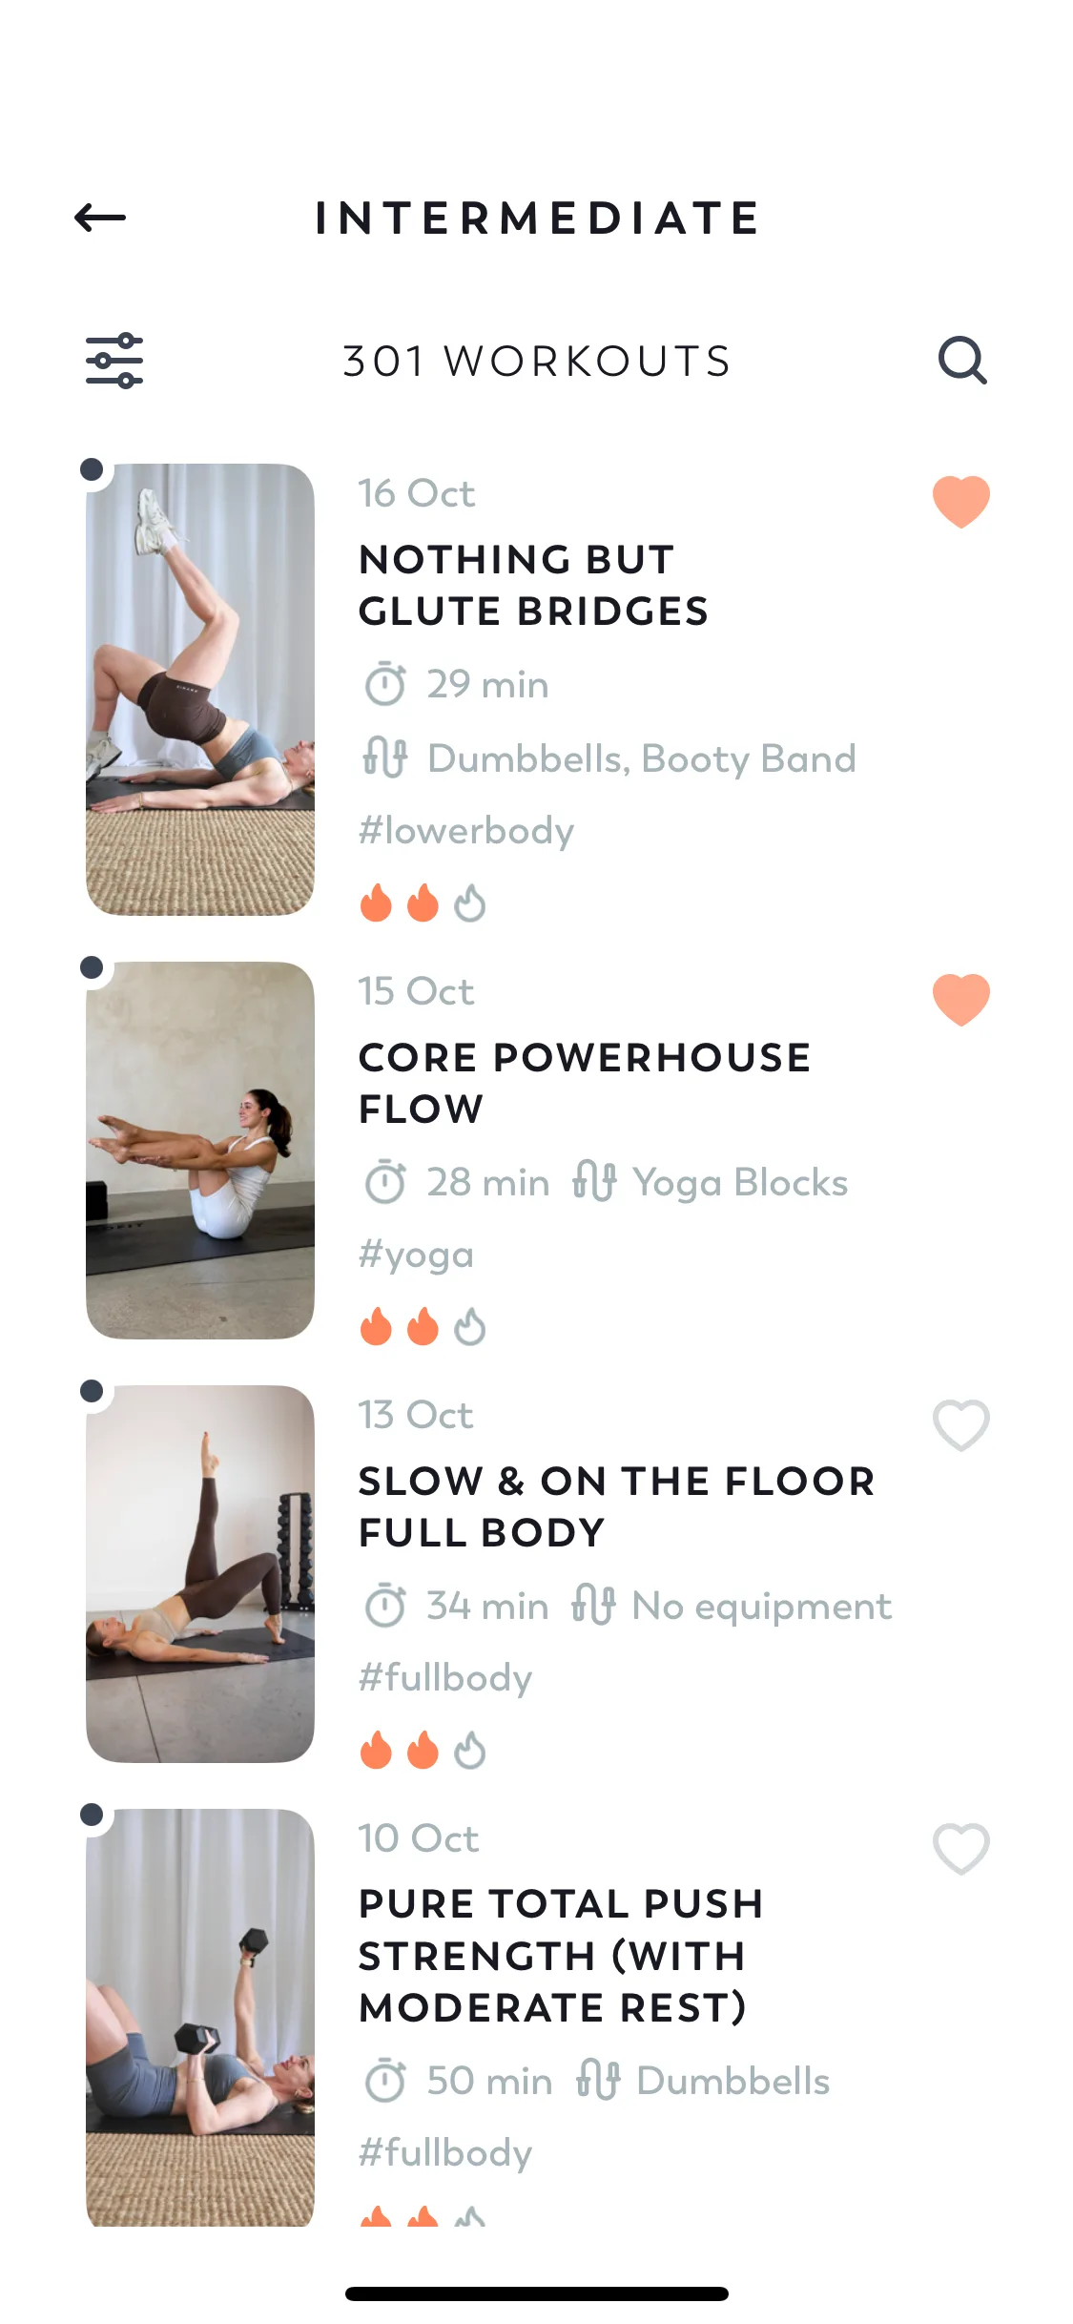Tap the #yoga hashtag
The width and height of the screenshot is (1073, 2324).
tap(416, 1255)
